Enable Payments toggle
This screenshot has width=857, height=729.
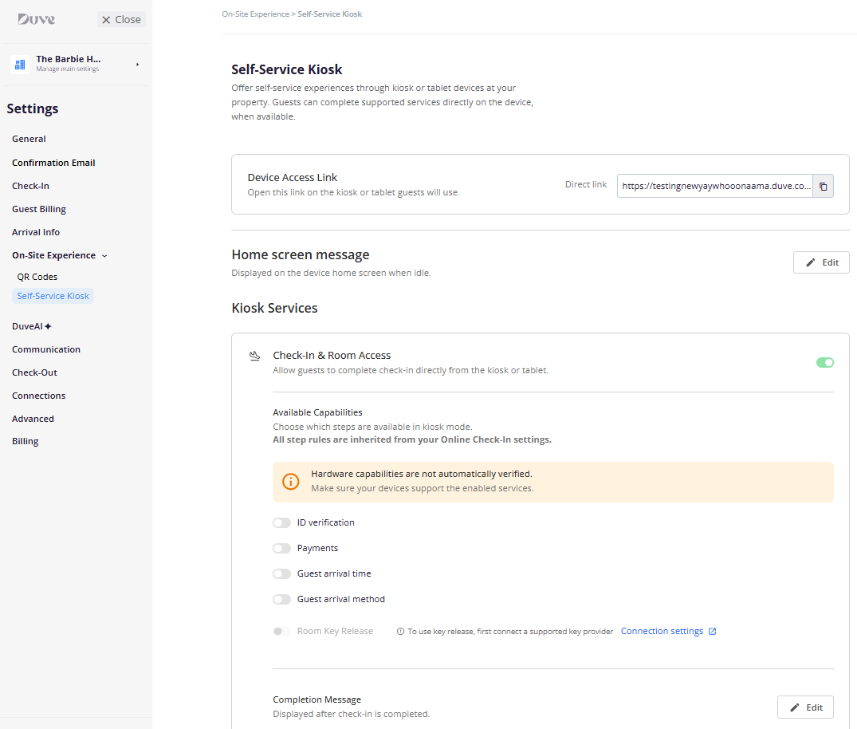282,548
